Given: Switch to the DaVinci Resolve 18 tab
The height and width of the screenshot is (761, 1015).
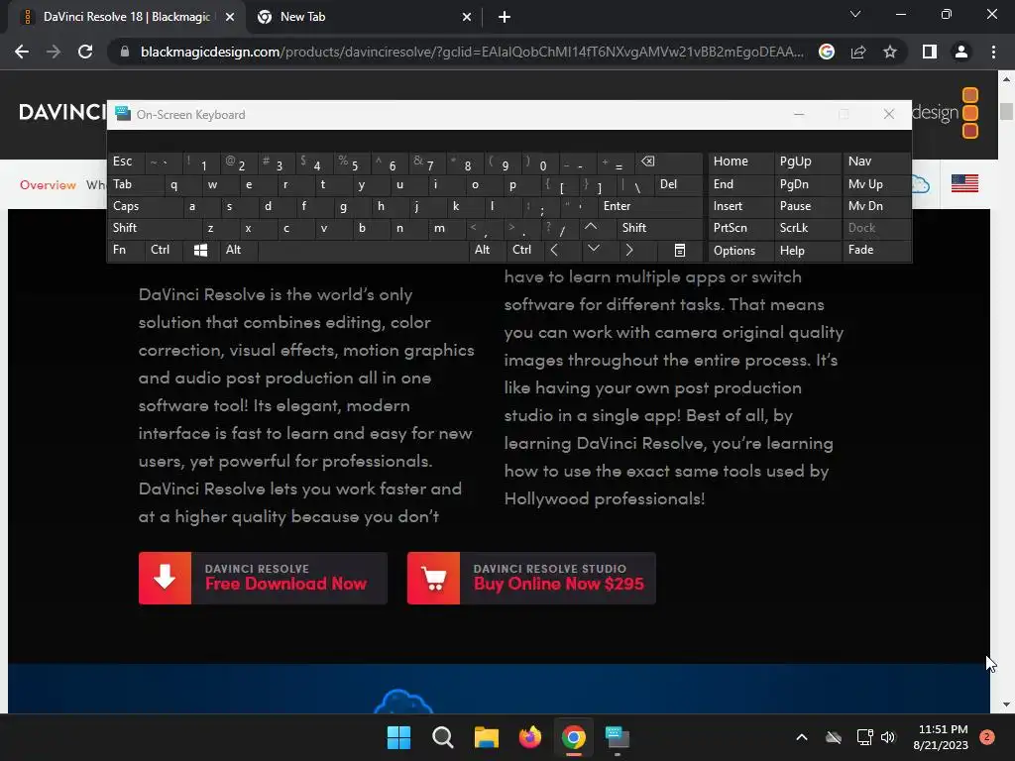Looking at the screenshot, I should [x=126, y=17].
